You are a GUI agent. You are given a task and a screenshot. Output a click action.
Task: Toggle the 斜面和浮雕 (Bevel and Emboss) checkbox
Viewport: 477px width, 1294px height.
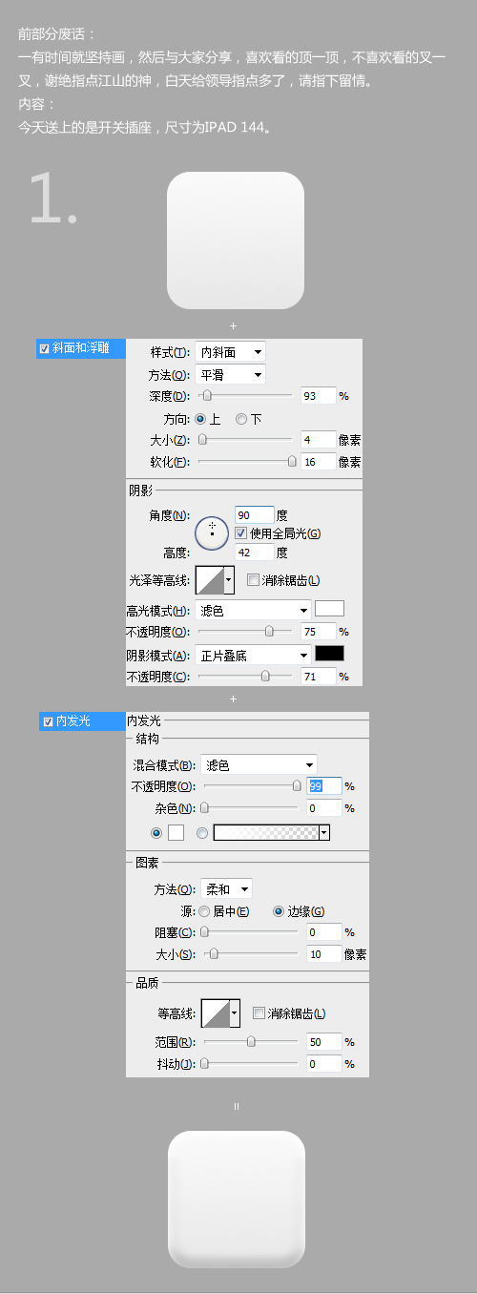click(44, 349)
